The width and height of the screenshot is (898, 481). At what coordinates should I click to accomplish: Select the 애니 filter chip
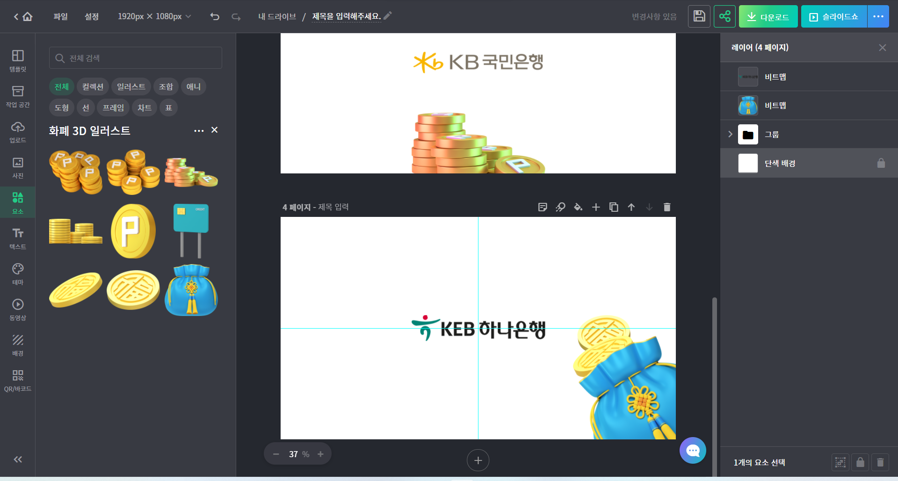point(194,86)
